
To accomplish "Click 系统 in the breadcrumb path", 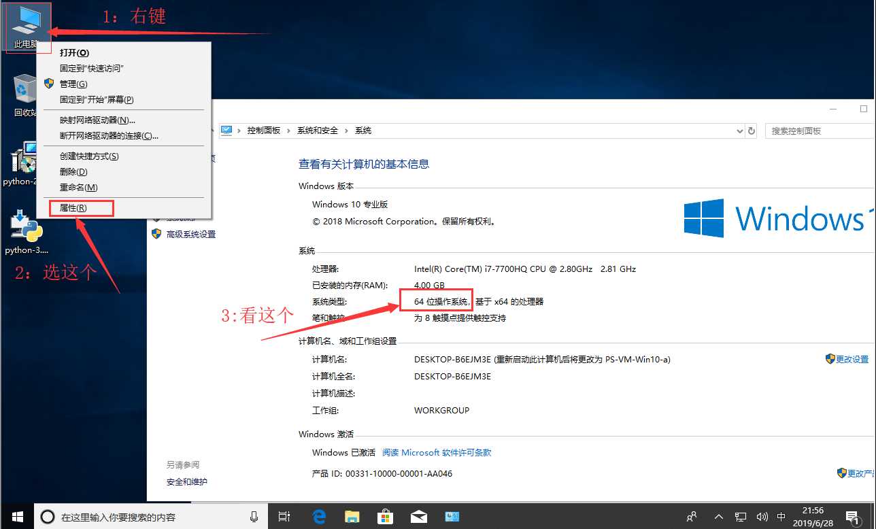I will pyautogui.click(x=363, y=131).
